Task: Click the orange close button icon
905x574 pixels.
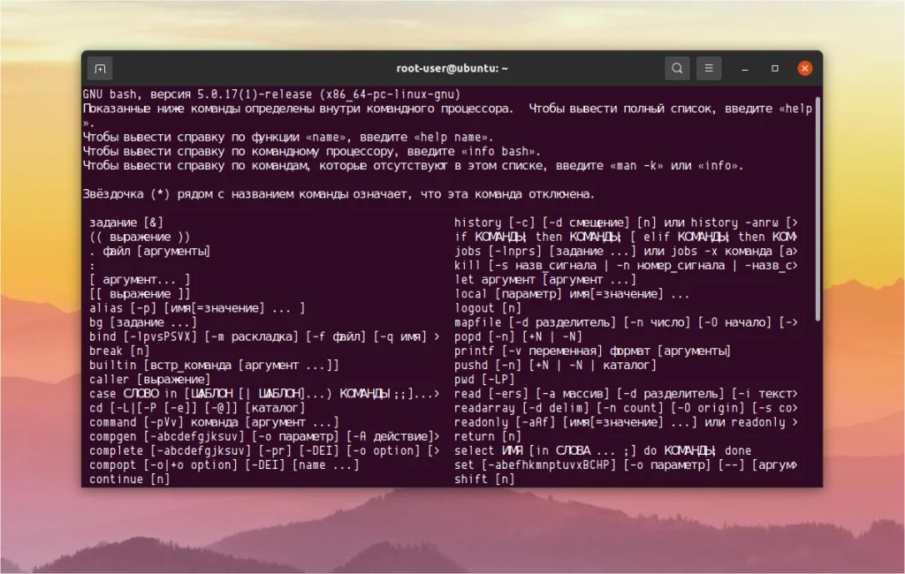Action: point(804,67)
